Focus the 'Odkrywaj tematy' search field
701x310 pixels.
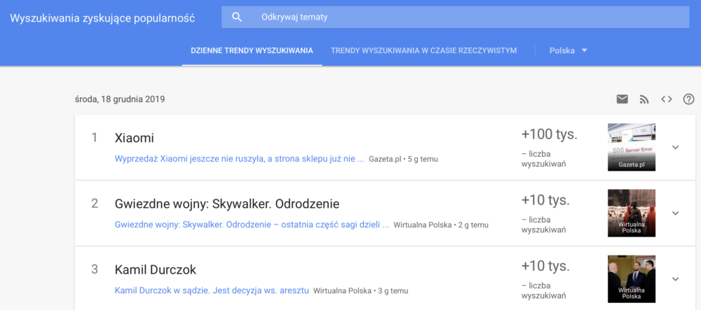pos(455,17)
